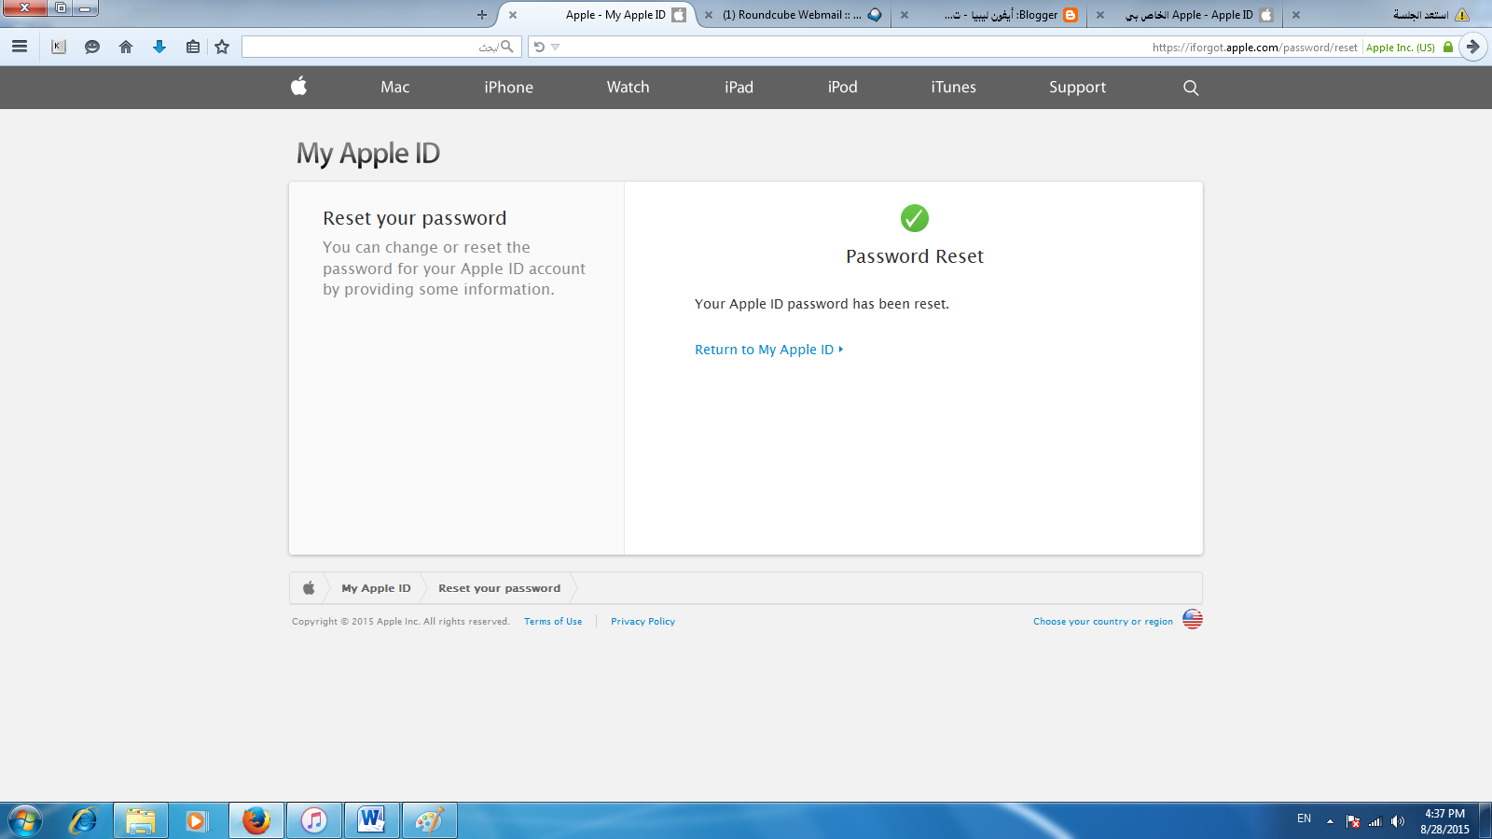
Task: Click the network signal tray icon
Action: (1375, 821)
